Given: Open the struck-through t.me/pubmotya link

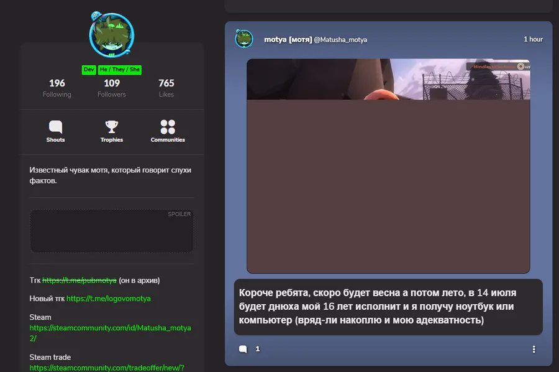Looking at the screenshot, I should click(79, 281).
